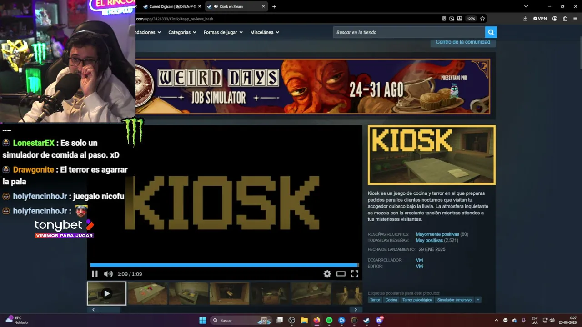Click the taskbar Buscar search box
Viewport: 582px width, 327px height.
241,320
